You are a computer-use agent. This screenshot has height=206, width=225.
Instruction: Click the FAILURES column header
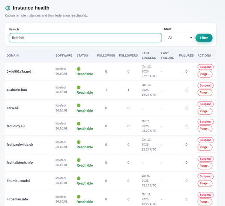click(186, 55)
